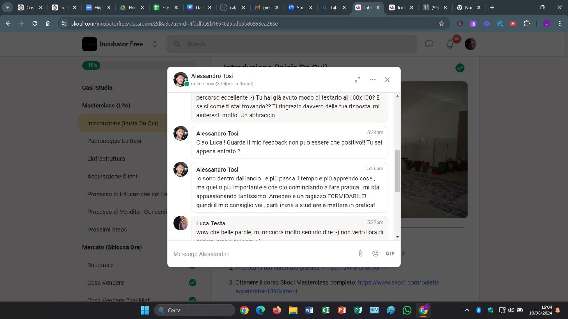This screenshot has height=319, width=568.
Task: Click the Cerca taskbar search box
Action: 195,310
